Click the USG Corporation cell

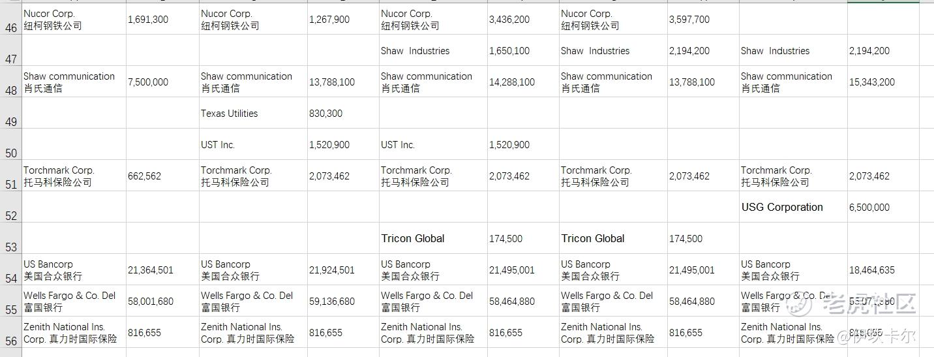(792, 208)
